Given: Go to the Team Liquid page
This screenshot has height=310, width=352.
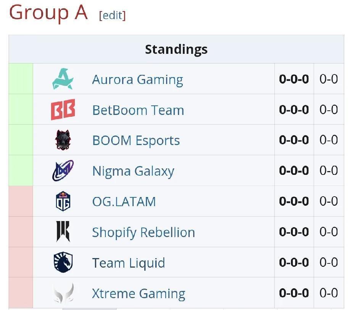Looking at the screenshot, I should tap(128, 263).
